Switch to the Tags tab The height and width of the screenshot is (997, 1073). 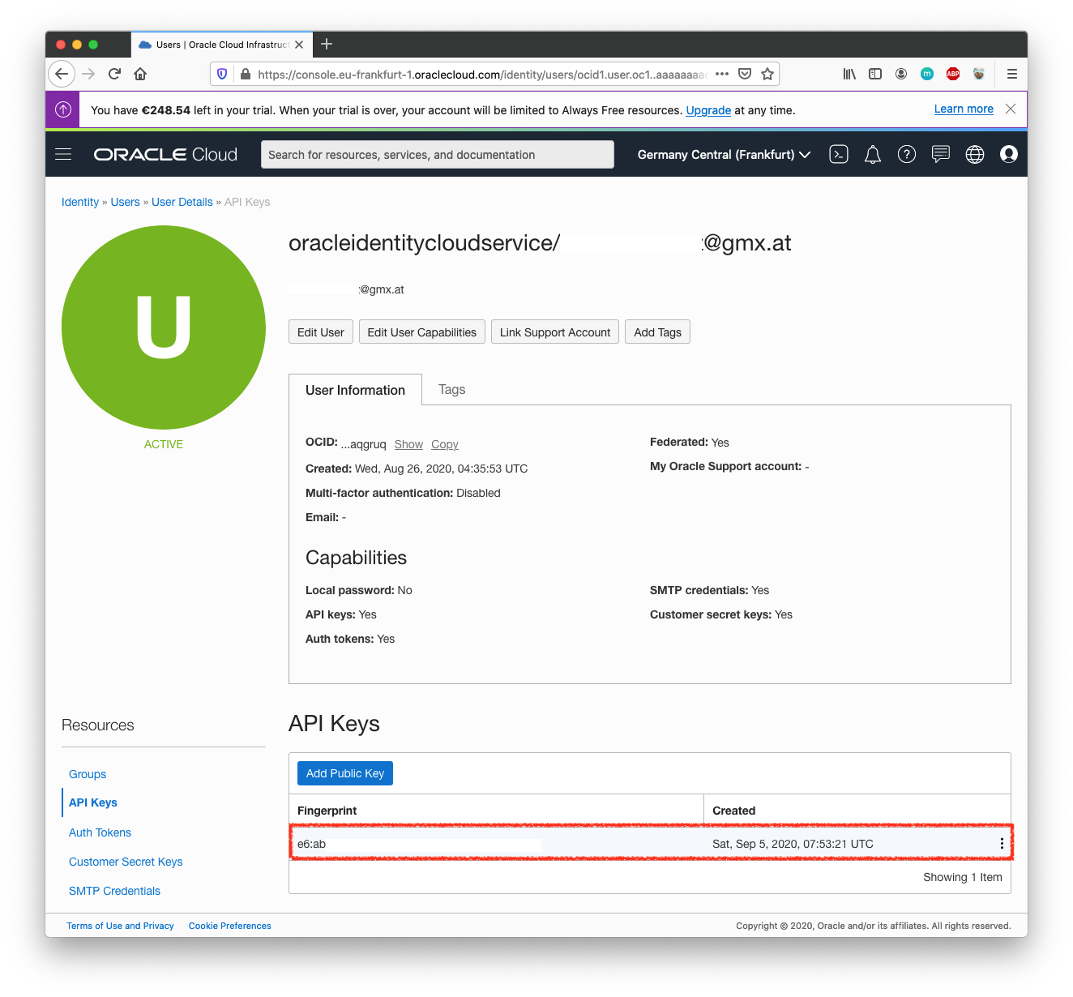tap(451, 389)
